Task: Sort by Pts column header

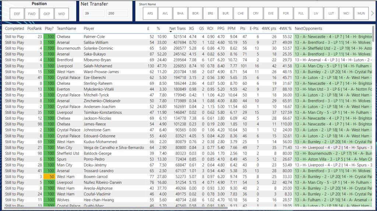Action: click(x=243, y=28)
